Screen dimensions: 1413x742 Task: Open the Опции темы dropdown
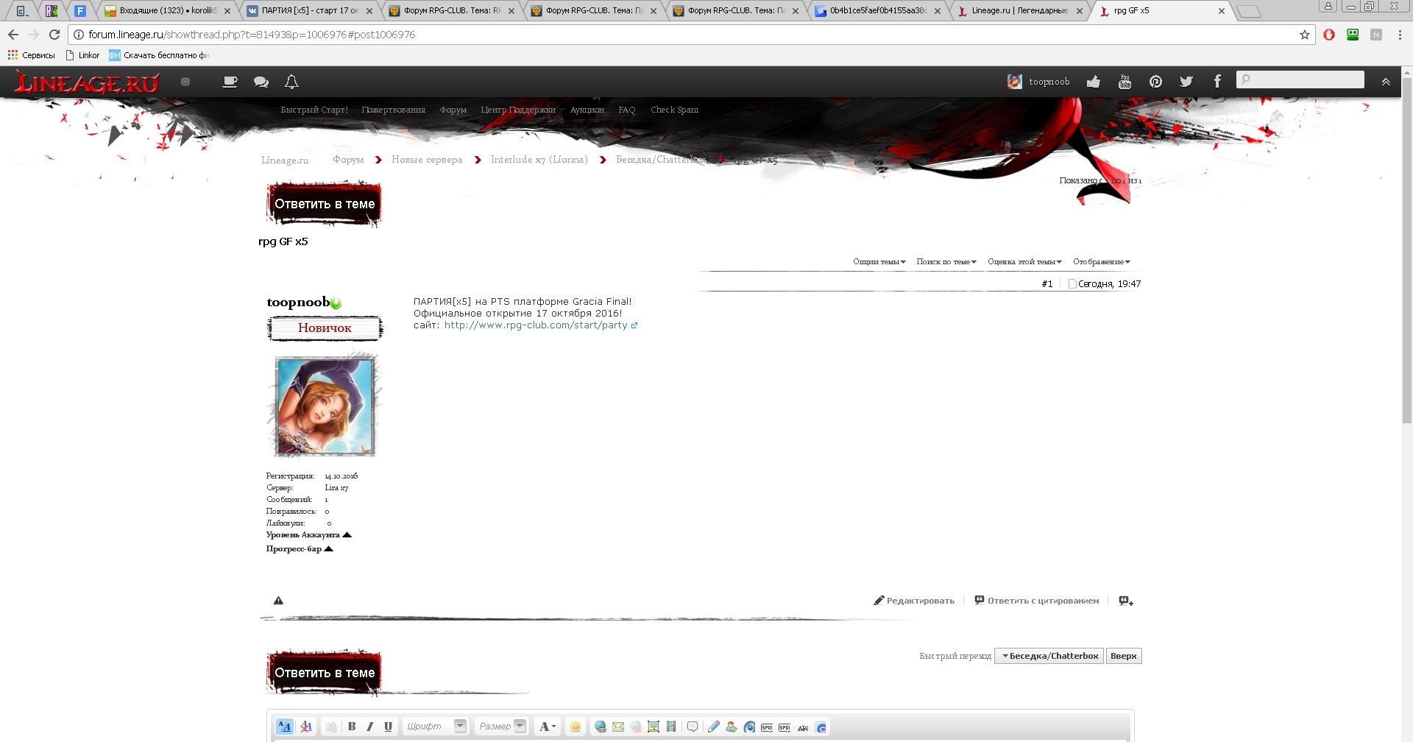tap(879, 261)
